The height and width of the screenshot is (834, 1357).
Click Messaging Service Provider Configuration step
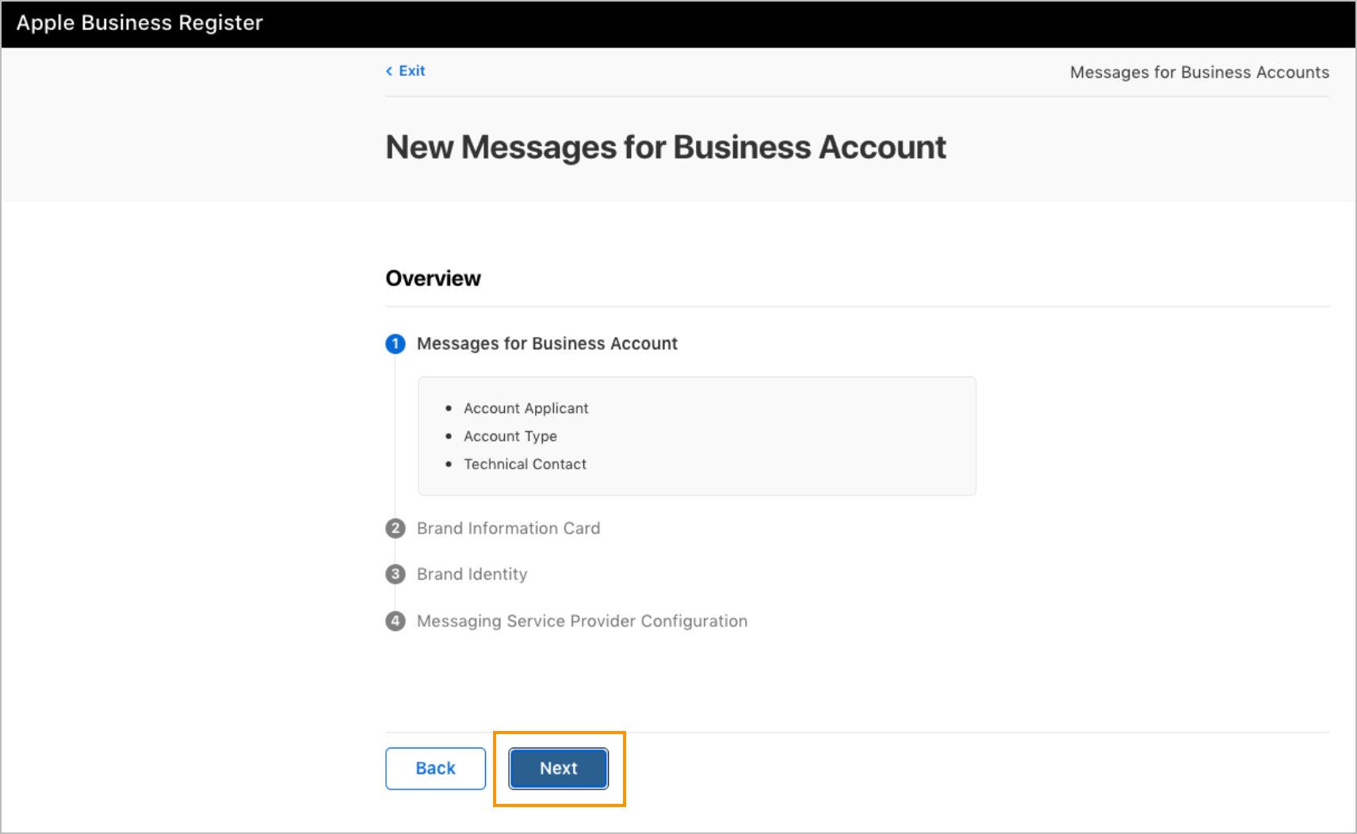tap(582, 621)
